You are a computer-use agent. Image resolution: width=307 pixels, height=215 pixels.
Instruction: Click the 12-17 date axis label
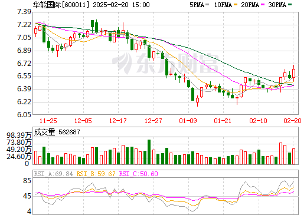point(118,121)
